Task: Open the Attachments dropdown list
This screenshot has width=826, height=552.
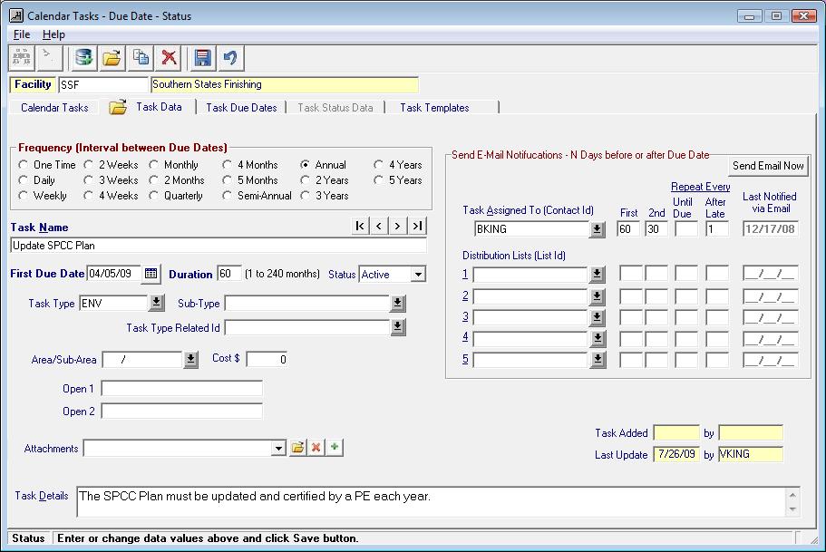Action: (x=278, y=449)
